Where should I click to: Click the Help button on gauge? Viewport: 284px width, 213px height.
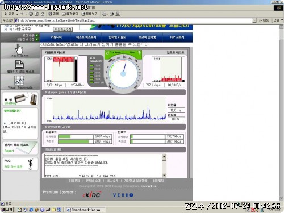132,52
